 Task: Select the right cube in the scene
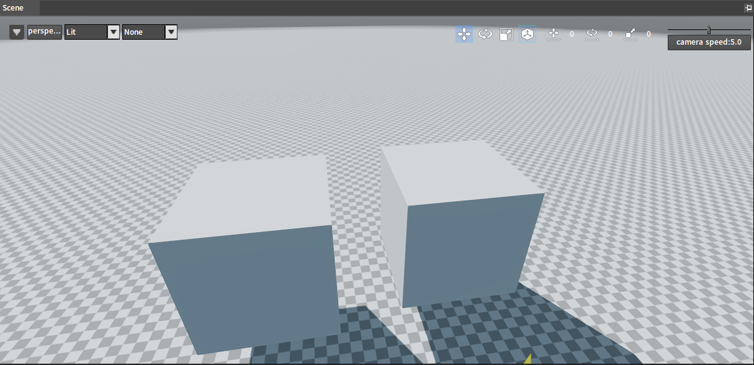(462, 223)
